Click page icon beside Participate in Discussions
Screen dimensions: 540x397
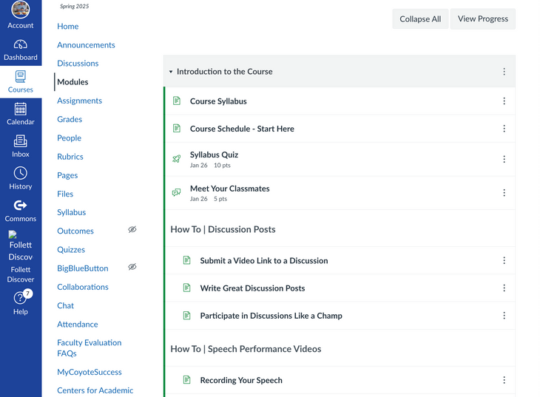click(x=186, y=316)
